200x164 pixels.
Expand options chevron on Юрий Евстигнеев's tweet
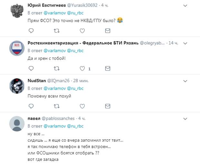185,5
